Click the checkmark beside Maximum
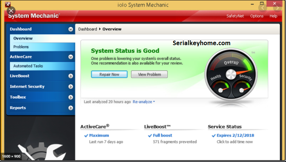 tap(86, 135)
